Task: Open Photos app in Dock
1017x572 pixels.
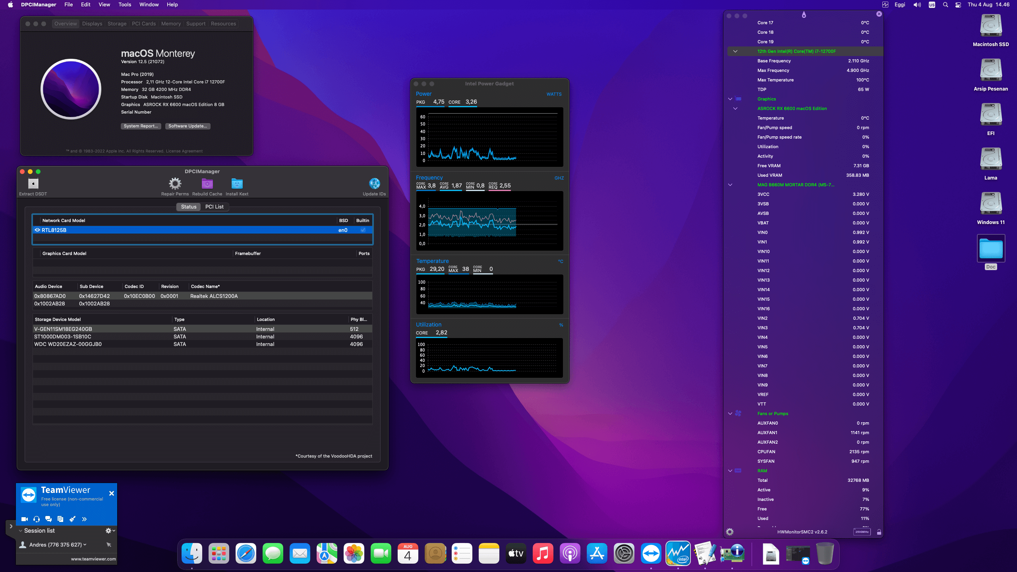Action: pos(354,553)
